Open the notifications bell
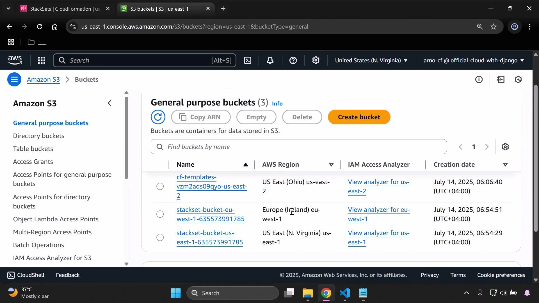The image size is (539, 303). [270, 60]
